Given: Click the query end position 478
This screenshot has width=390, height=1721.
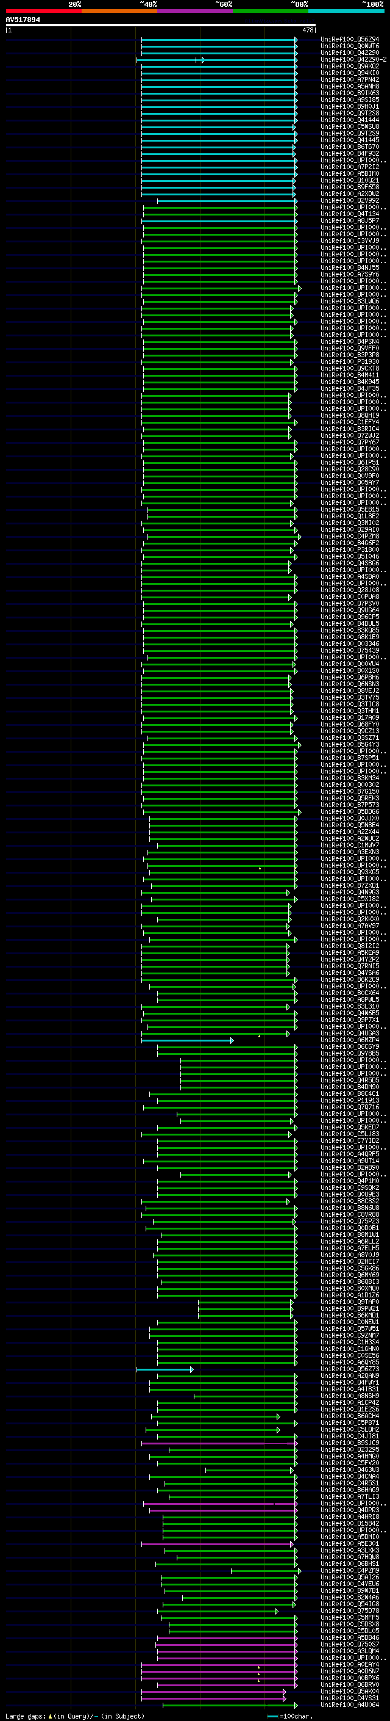Looking at the screenshot, I should (x=308, y=30).
